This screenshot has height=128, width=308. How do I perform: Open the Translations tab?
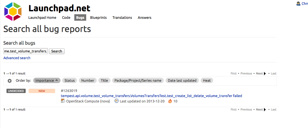click(122, 17)
